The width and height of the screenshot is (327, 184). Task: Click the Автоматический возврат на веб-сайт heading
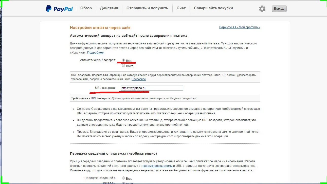point(129,36)
